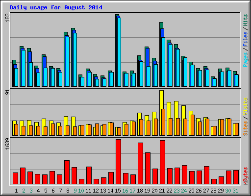
Task: Click green day label "3"
Action: tap(31, 191)
